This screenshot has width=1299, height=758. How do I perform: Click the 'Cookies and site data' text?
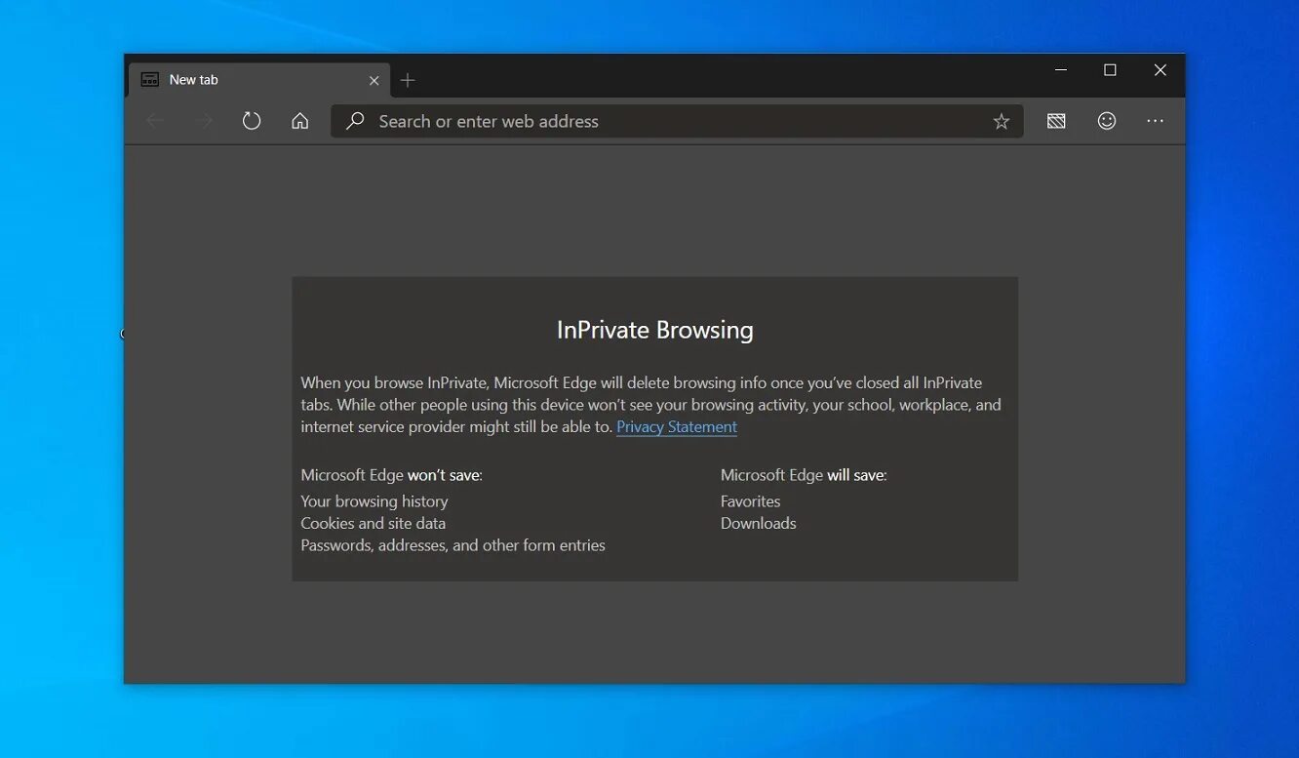pyautogui.click(x=374, y=524)
